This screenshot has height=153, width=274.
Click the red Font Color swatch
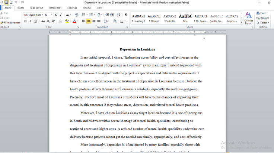74,21
